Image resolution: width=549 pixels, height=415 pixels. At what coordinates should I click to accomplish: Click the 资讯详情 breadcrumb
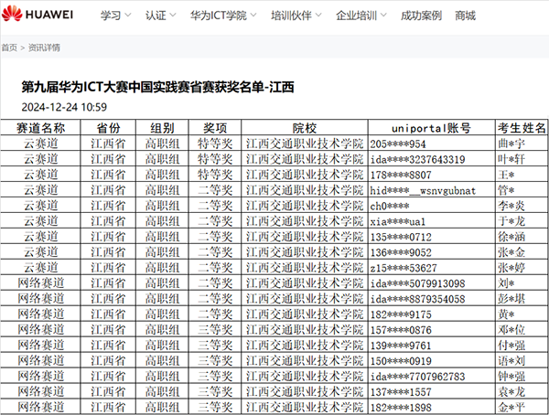pyautogui.click(x=44, y=48)
